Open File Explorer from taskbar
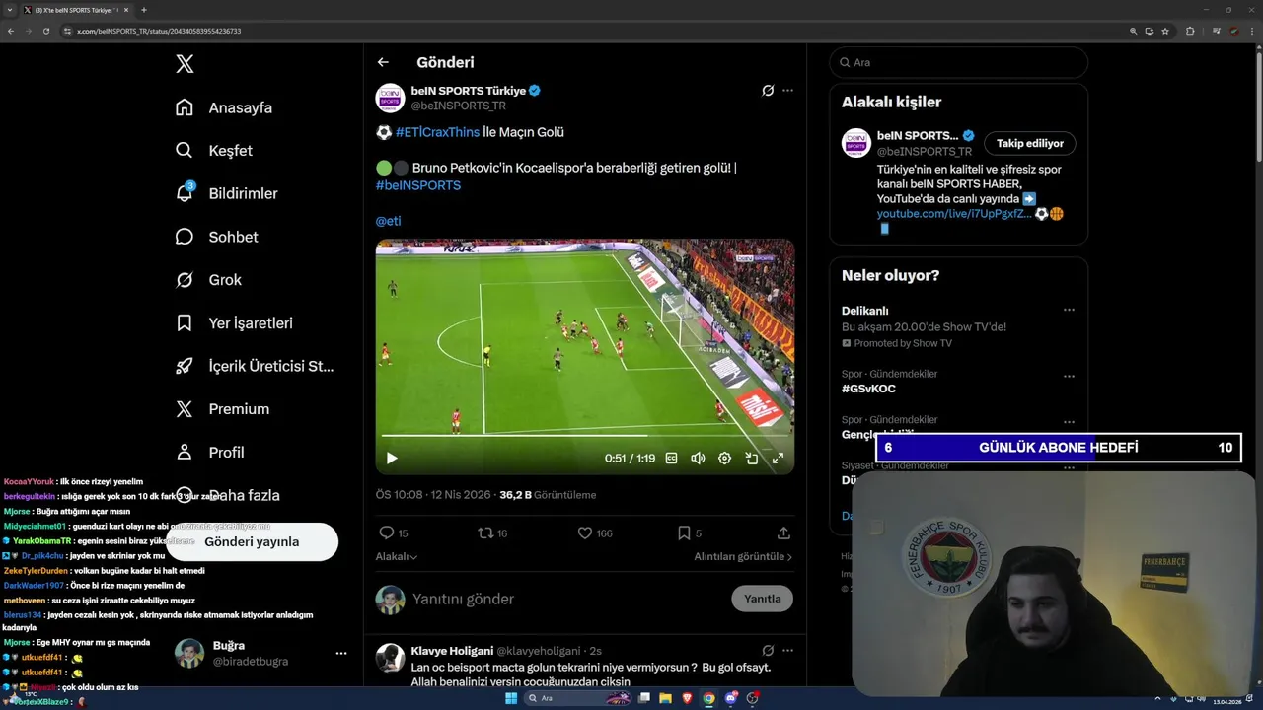 666,698
